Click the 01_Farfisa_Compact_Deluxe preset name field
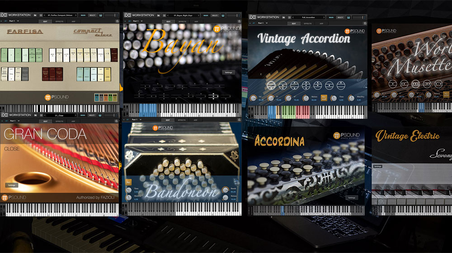This screenshot has width=452, height=253. click(60, 15)
